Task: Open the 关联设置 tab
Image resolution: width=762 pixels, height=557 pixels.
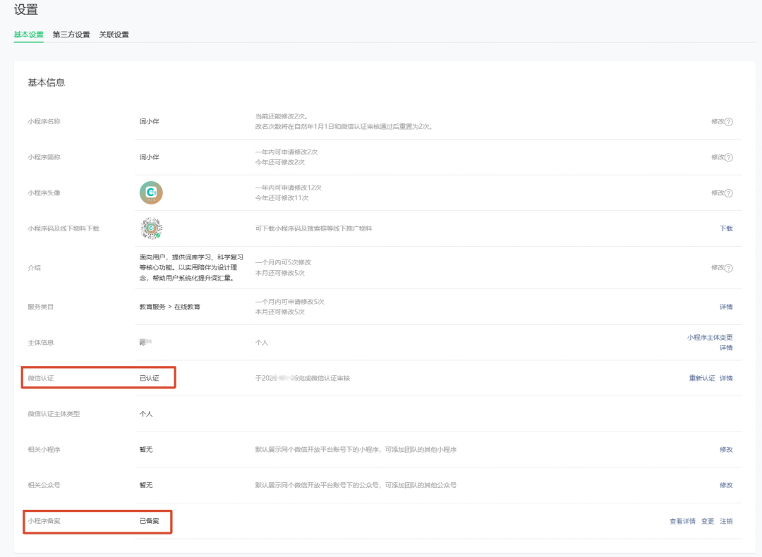Action: [x=114, y=35]
